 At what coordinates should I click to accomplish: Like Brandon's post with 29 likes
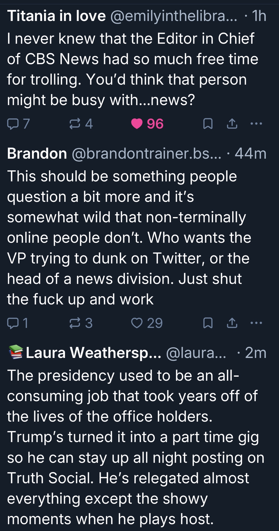pyautogui.click(x=137, y=323)
